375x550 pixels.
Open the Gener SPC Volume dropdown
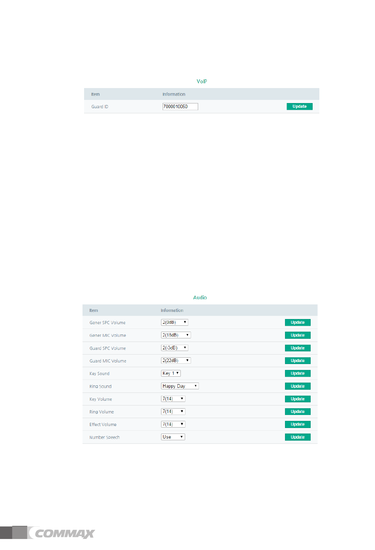pos(174,323)
